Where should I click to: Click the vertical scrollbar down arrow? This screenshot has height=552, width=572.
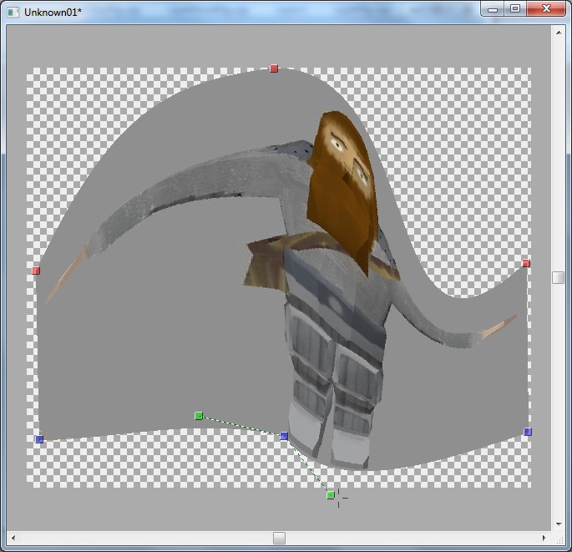pyautogui.click(x=558, y=524)
